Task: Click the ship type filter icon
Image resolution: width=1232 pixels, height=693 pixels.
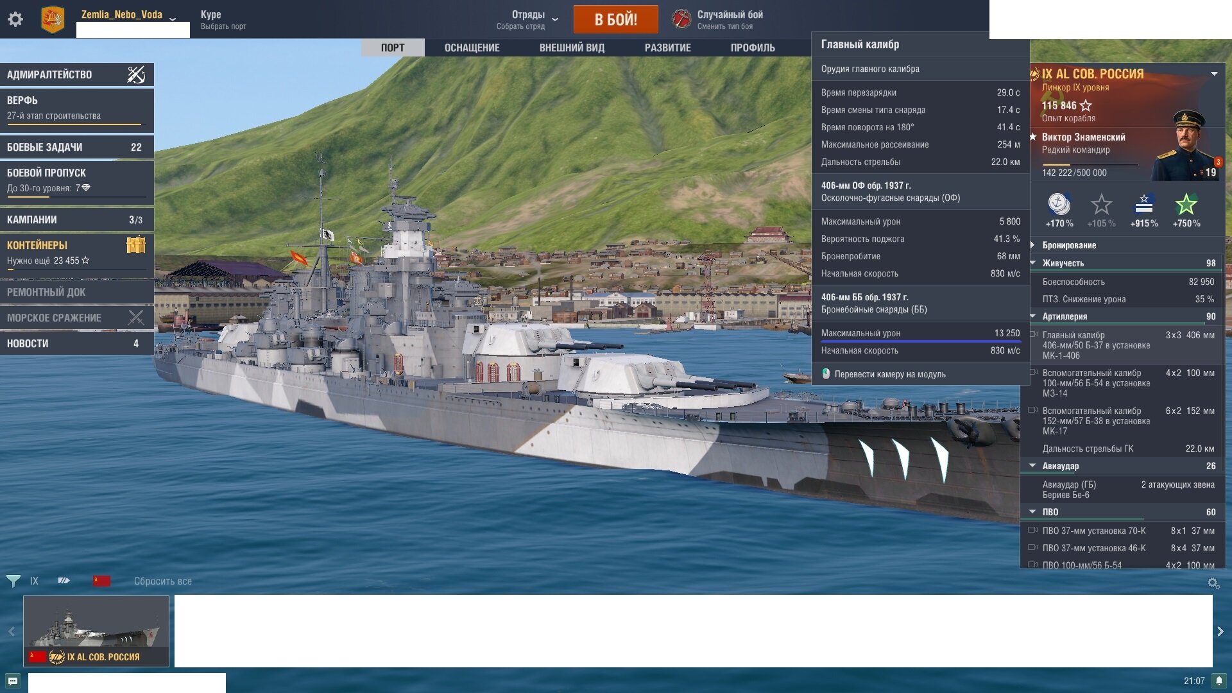Action: click(64, 581)
